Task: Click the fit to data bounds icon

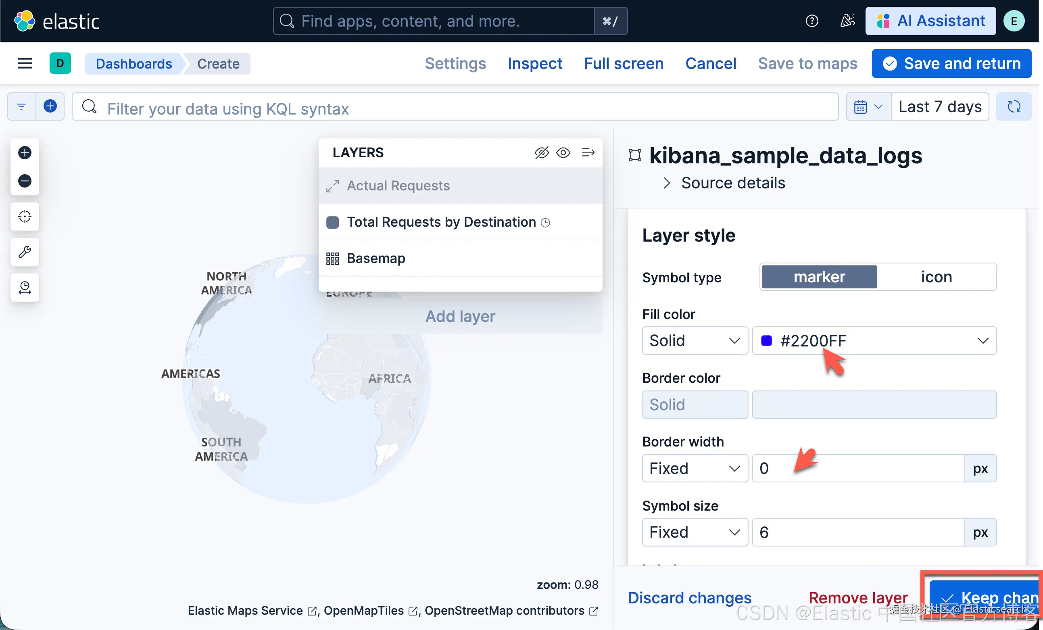Action: point(25,216)
